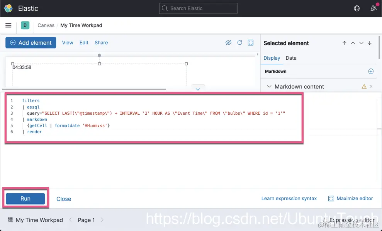Close the expression editor
This screenshot has width=382, height=231.
point(64,199)
